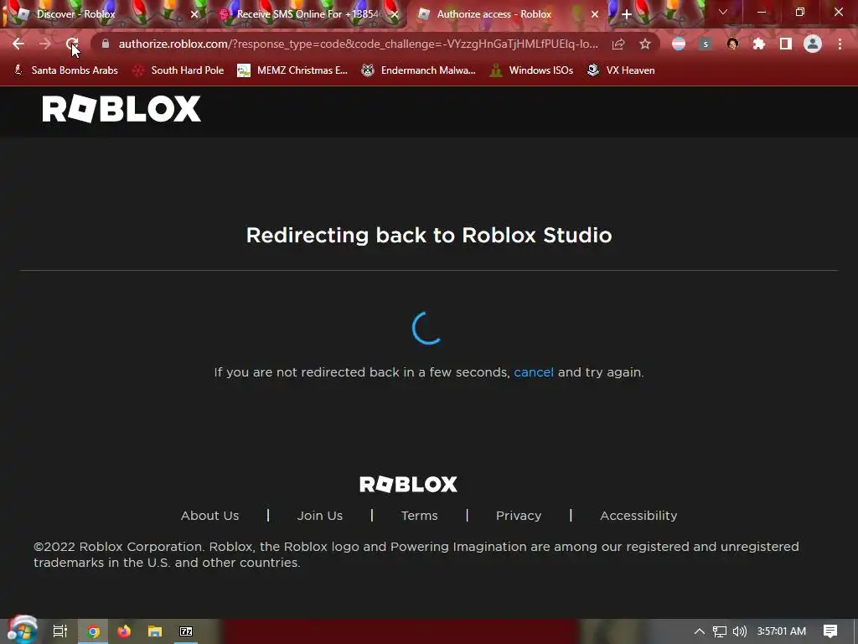Open the Join Us footer link
The height and width of the screenshot is (644, 858).
tap(319, 516)
